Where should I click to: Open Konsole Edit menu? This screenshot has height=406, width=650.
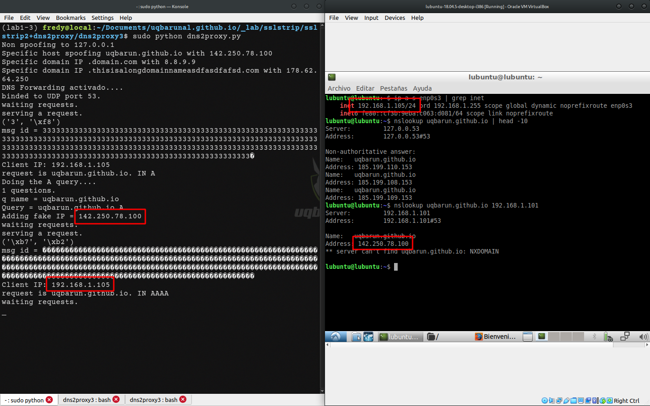coord(25,18)
